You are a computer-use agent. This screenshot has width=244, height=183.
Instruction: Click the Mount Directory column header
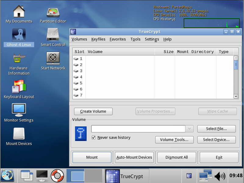click(196, 52)
